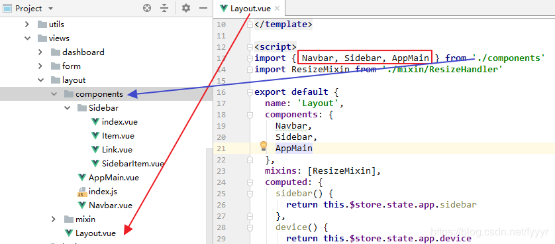Viewport: 555px width, 244px height.
Task: Expand the mixin folder
Action: coord(54,219)
